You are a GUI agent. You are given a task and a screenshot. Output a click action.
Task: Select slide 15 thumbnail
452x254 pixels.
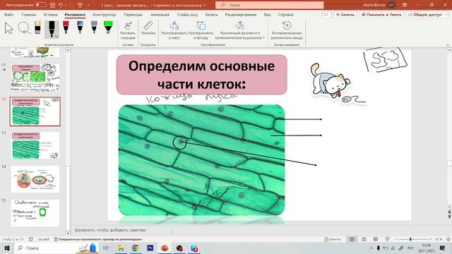(x=35, y=213)
